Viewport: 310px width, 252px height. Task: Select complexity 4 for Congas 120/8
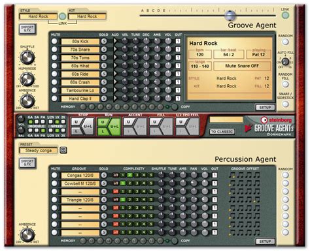144,175
